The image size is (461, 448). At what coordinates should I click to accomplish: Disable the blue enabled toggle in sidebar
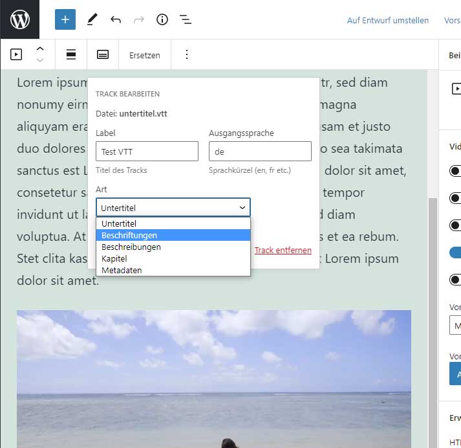(x=455, y=252)
